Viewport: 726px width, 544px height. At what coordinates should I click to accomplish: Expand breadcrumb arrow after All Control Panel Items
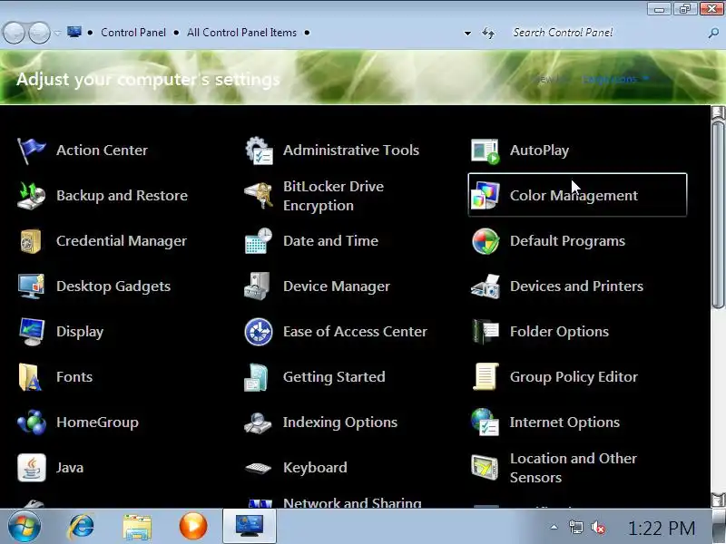307,33
